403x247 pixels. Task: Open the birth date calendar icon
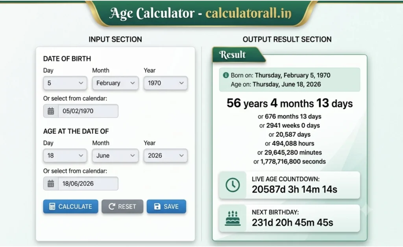(x=51, y=111)
